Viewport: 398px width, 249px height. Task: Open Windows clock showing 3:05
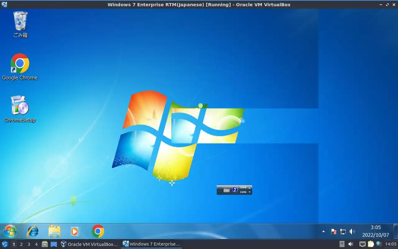click(x=376, y=228)
